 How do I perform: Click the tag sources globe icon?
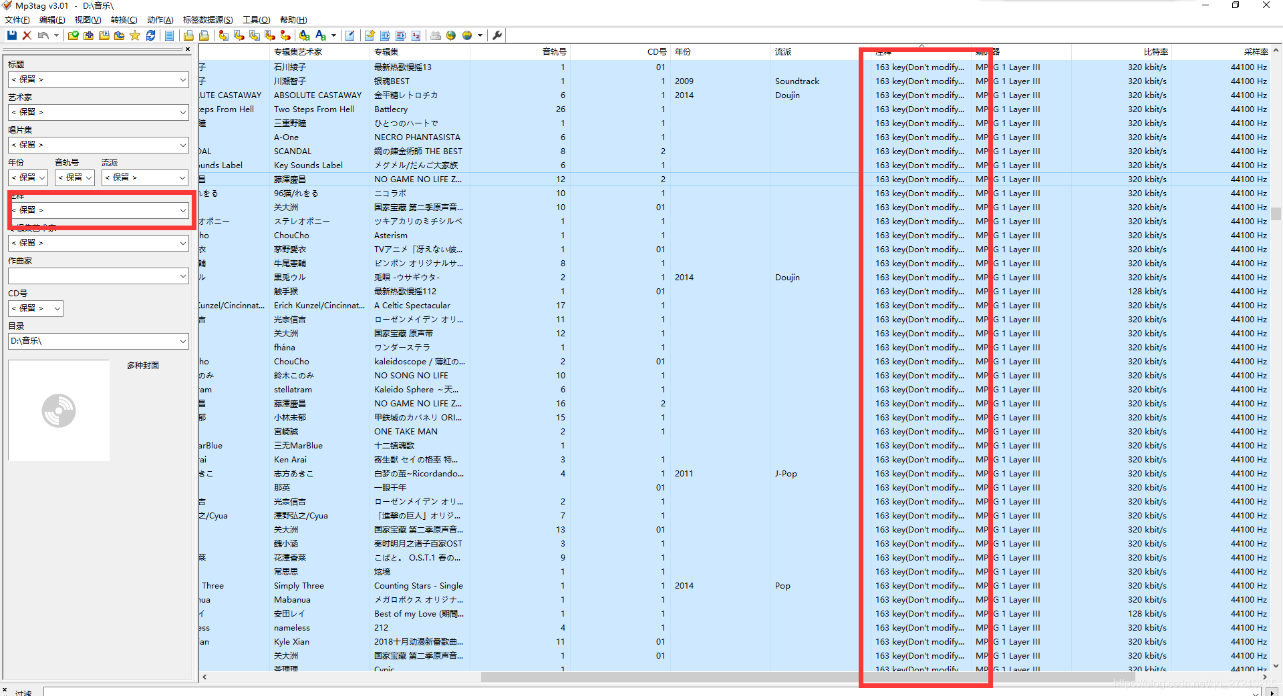click(451, 35)
